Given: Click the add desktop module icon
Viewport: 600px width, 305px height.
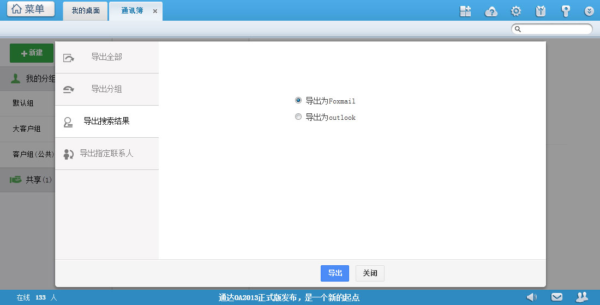Looking at the screenshot, I should 465,11.
